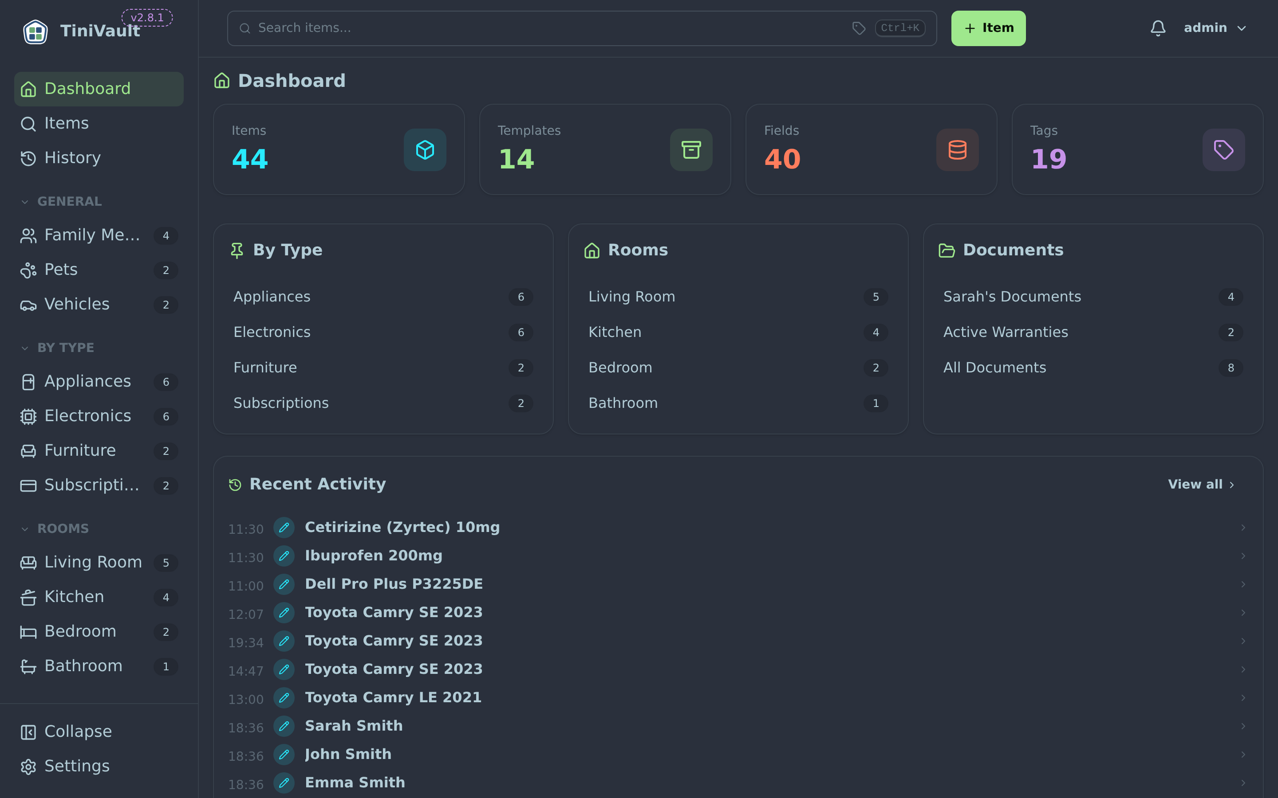Viewport: 1278px width, 798px height.
Task: Open Bathroom in Rooms card
Action: (738, 403)
